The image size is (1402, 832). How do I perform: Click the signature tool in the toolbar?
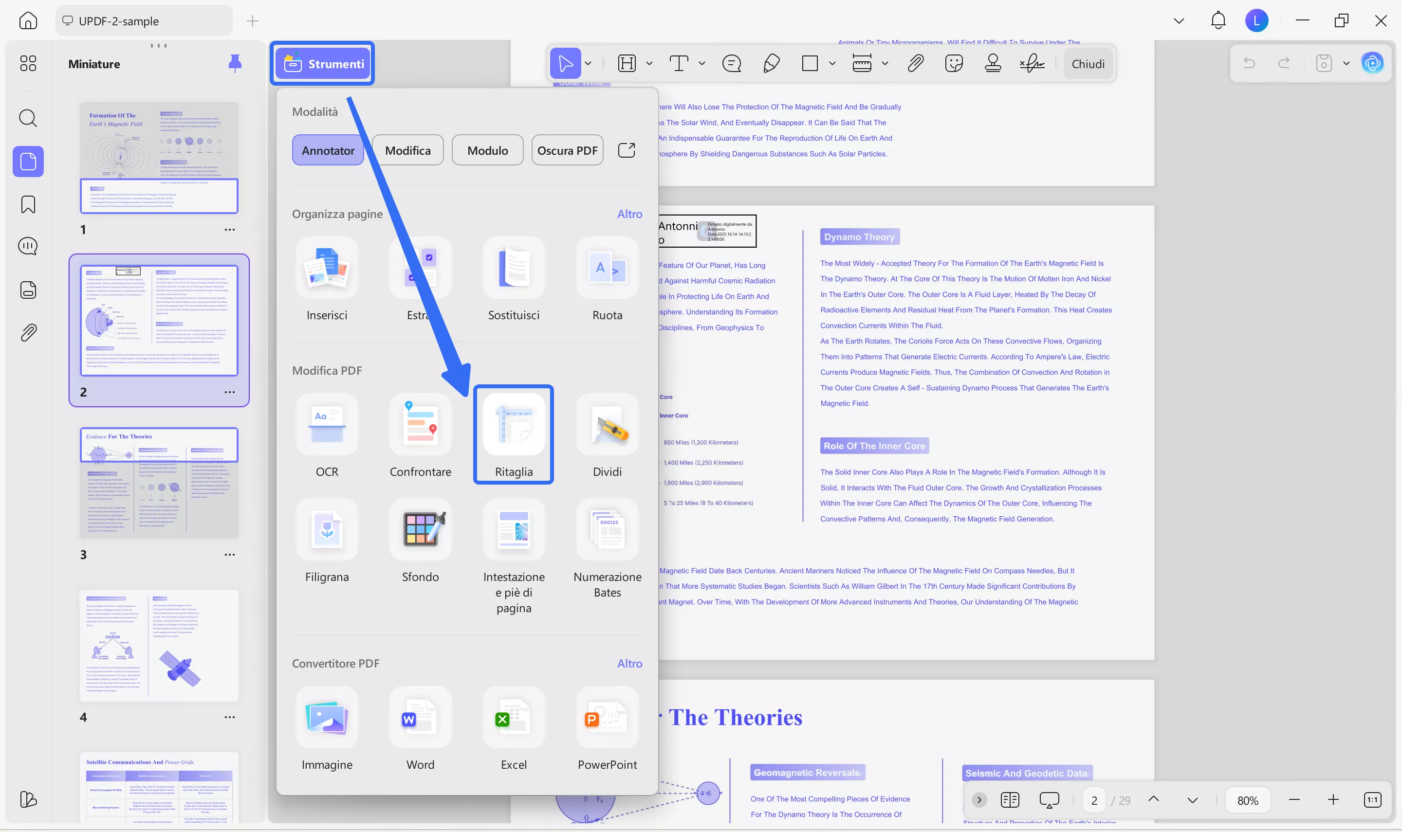(x=1032, y=63)
